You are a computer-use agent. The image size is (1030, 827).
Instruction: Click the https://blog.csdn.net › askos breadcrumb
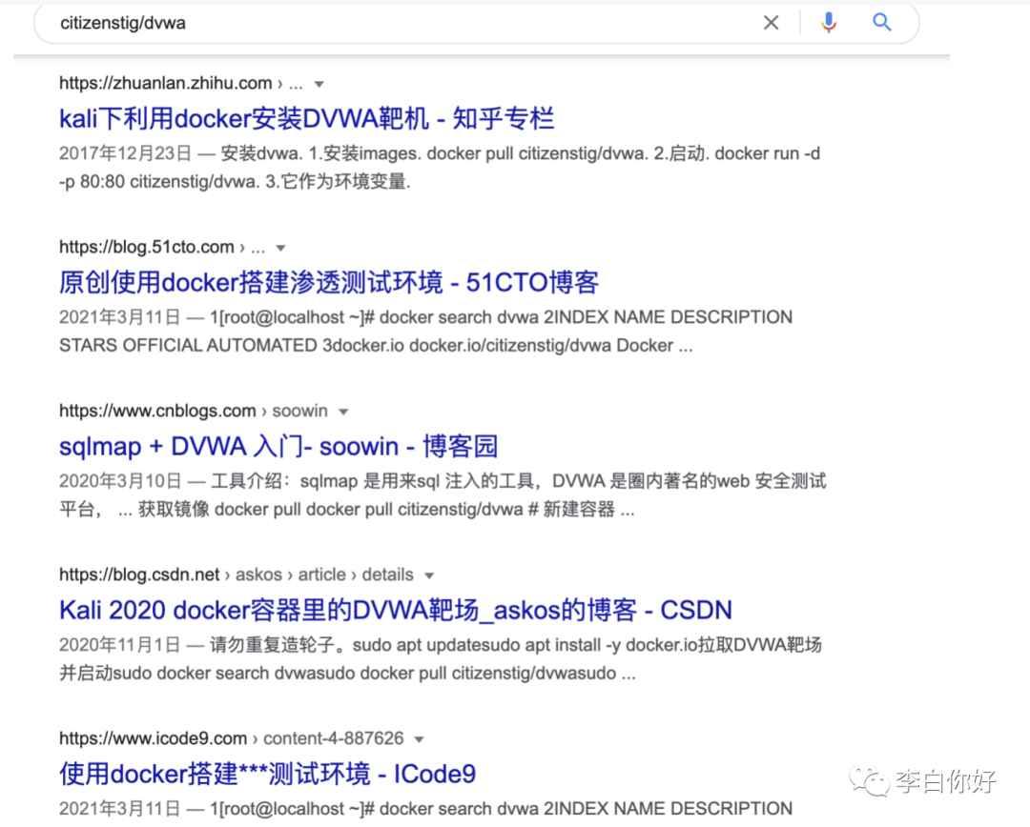[237, 575]
